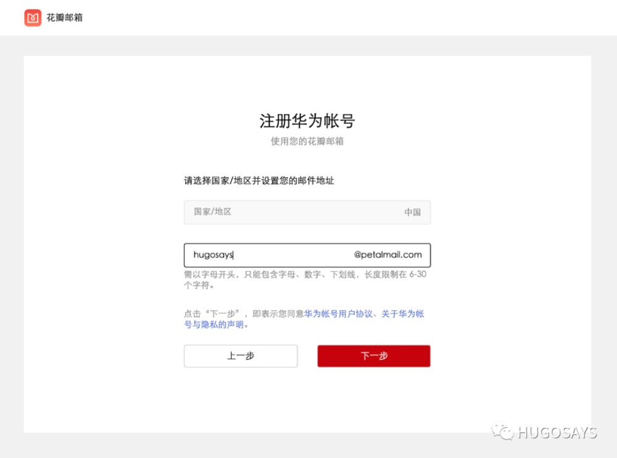Screen dimensions: 617x458
Task: Click the 花瓣邮箱 header title text
Action: [x=65, y=18]
